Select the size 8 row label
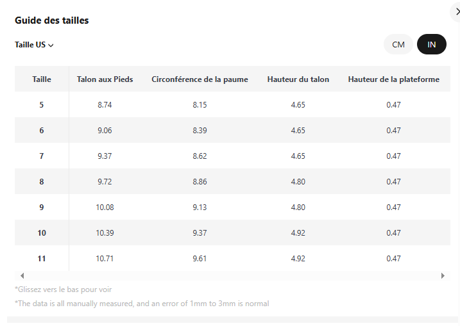The width and height of the screenshot is (460, 326). coord(42,182)
